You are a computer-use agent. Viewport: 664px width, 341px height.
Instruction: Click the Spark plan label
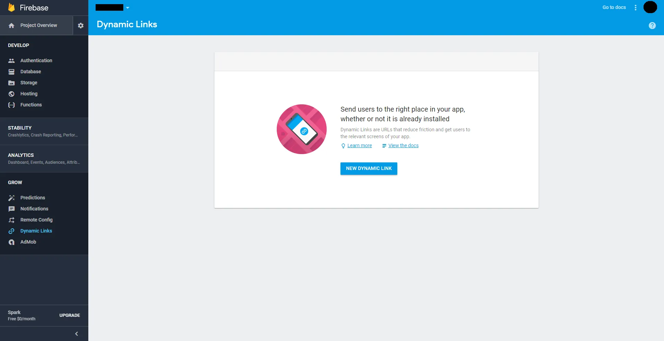[x=14, y=312]
